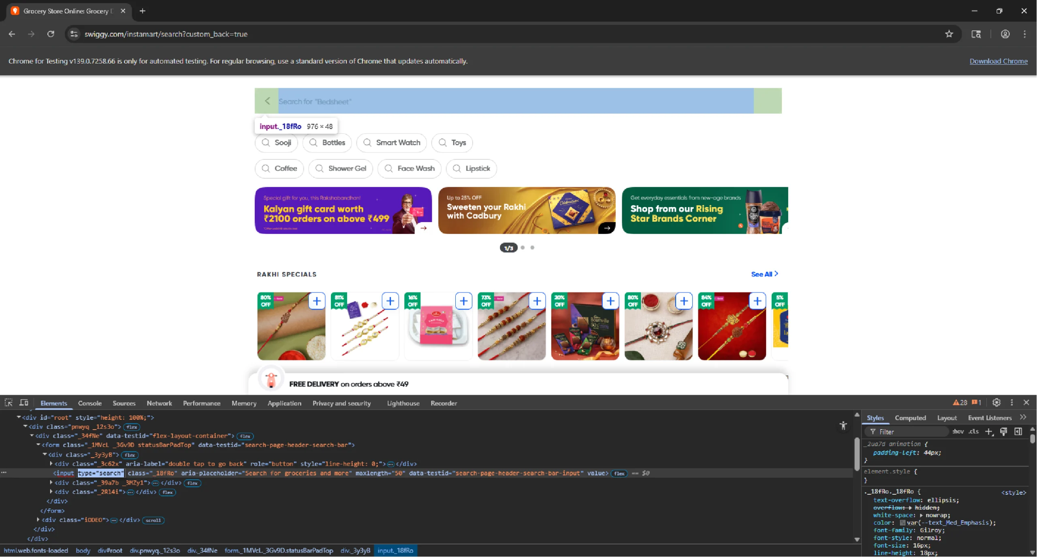Add the 16% off Kaju Katli item
Image resolution: width=1037 pixels, height=557 pixels.
click(x=463, y=301)
